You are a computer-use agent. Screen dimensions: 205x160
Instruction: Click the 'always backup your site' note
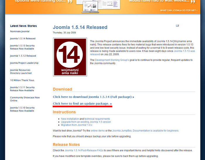tap(92, 136)
